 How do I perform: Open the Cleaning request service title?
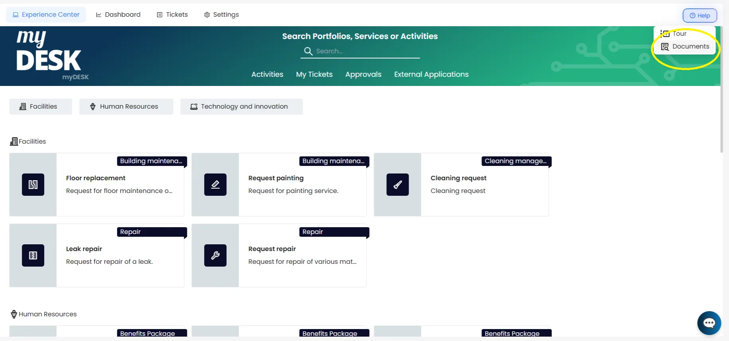[458, 178]
